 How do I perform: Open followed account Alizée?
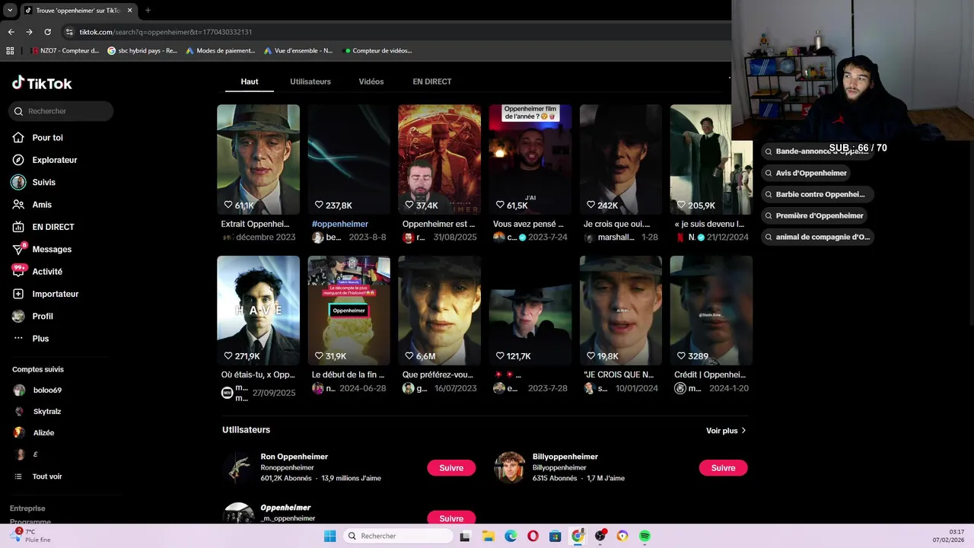[43, 432]
